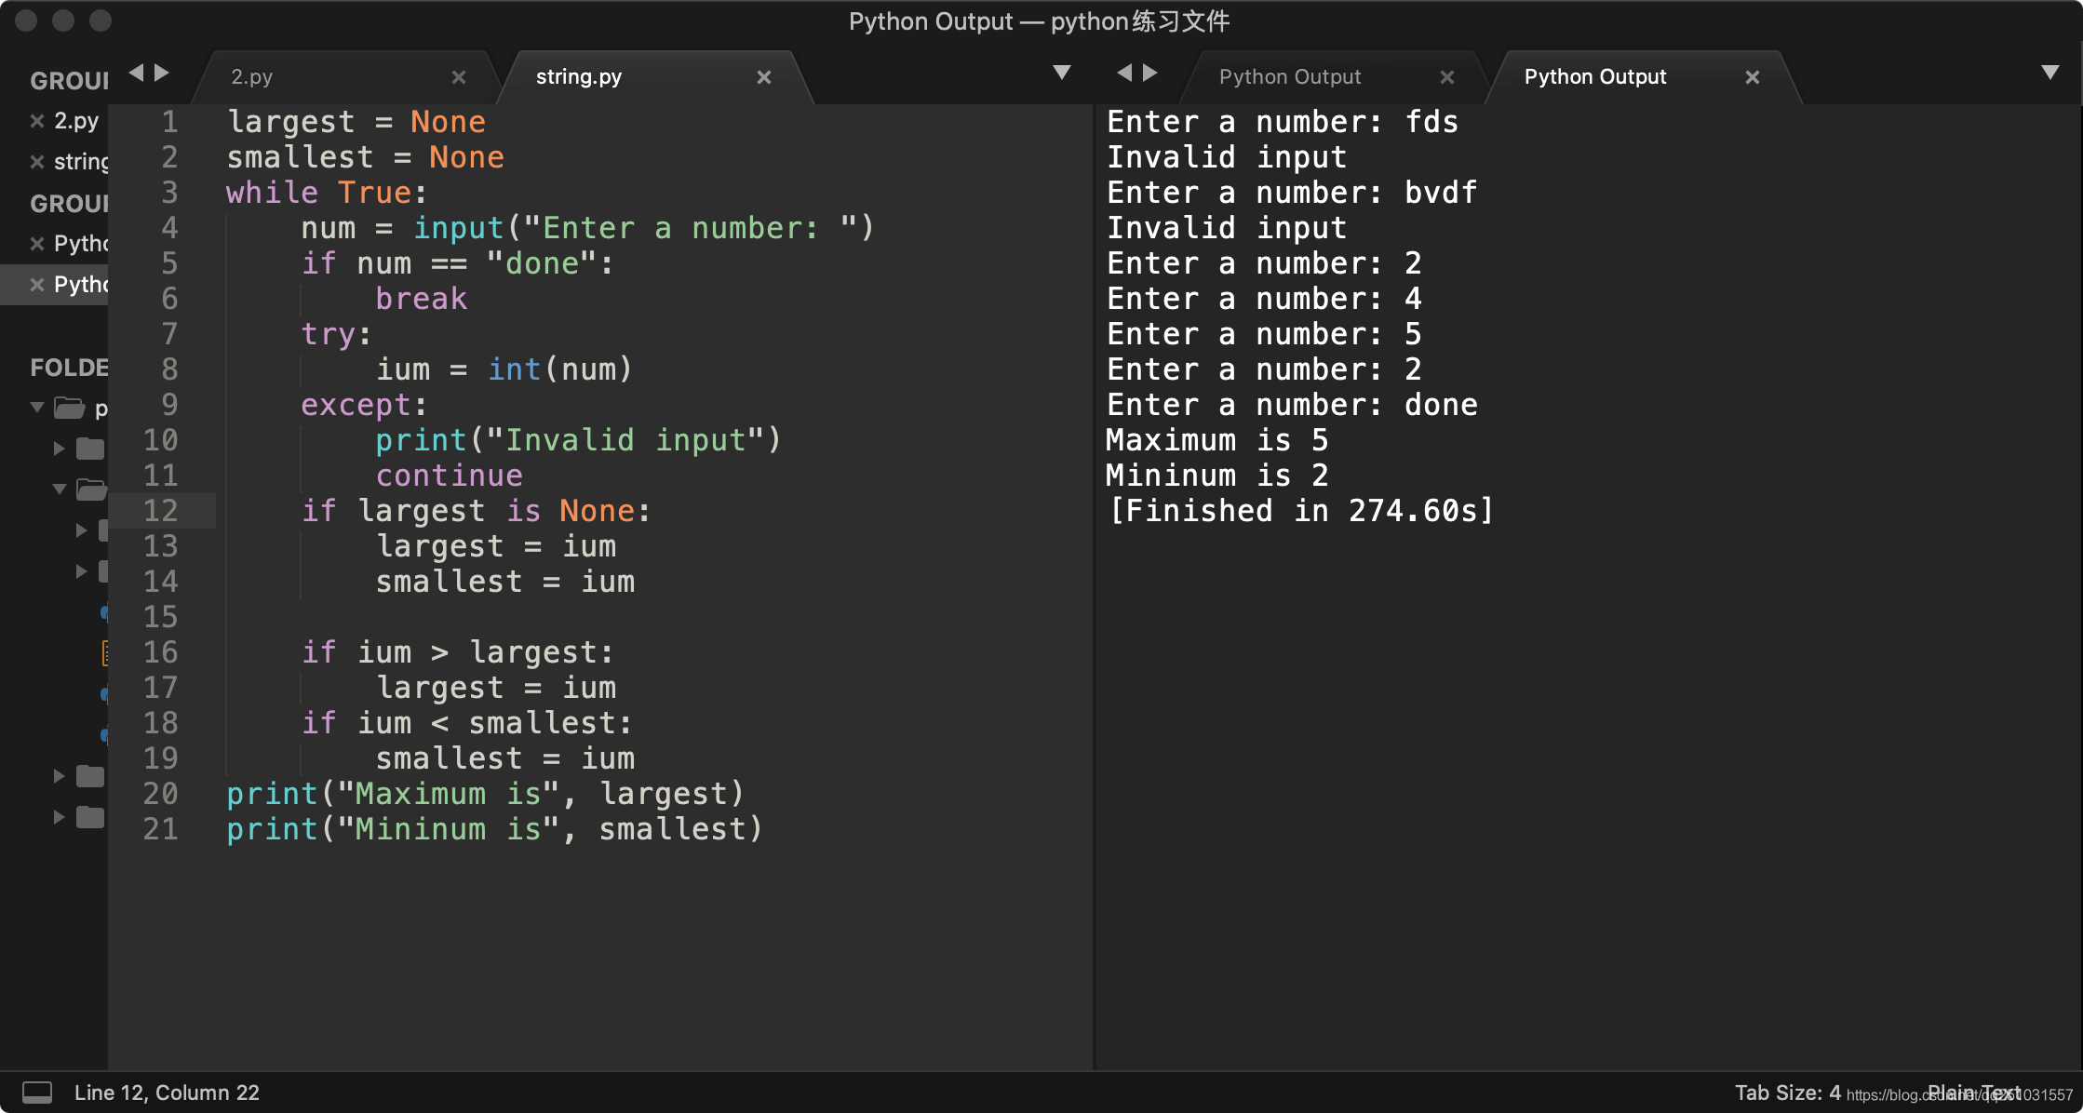Open the tab overflow dropdown of the left group

pyautogui.click(x=1061, y=72)
